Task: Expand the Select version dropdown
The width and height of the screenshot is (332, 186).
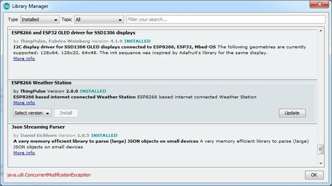Action: click(32, 113)
